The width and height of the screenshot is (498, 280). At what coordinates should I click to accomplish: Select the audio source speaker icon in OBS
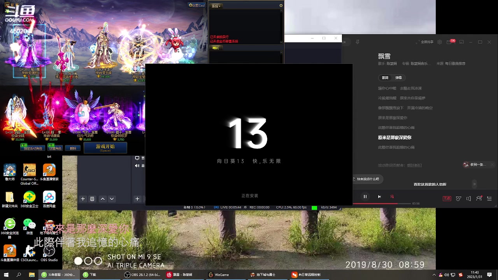139,166
